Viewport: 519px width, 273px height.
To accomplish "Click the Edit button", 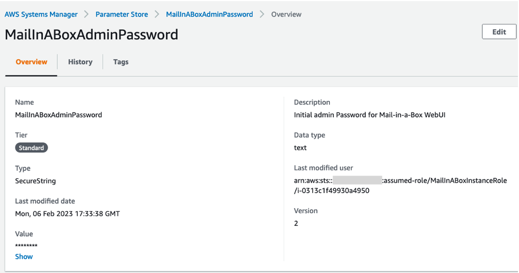I will tap(499, 32).
